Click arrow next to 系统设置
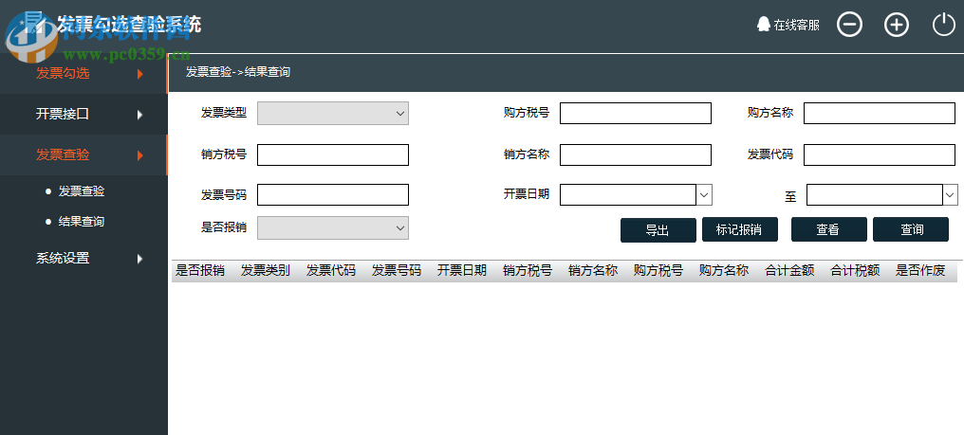The width and height of the screenshot is (964, 435). click(x=140, y=259)
